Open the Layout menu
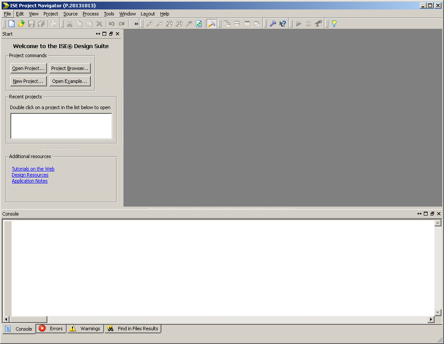The image size is (444, 344). [148, 14]
